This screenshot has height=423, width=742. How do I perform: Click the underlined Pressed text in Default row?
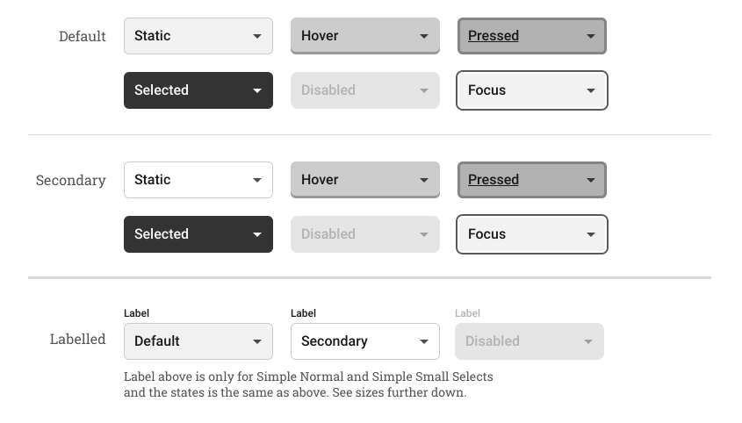tap(493, 36)
